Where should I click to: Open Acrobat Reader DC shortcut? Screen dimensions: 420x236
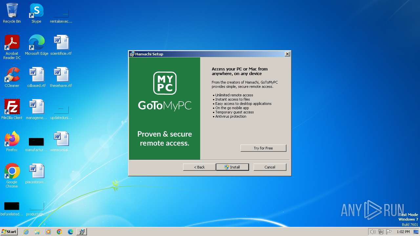coord(12,47)
